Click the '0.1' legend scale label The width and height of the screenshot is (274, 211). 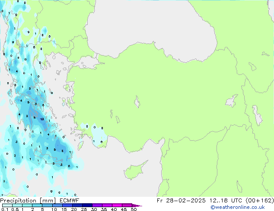coord(5,209)
